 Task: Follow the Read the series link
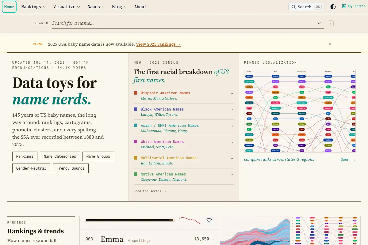pos(150,191)
